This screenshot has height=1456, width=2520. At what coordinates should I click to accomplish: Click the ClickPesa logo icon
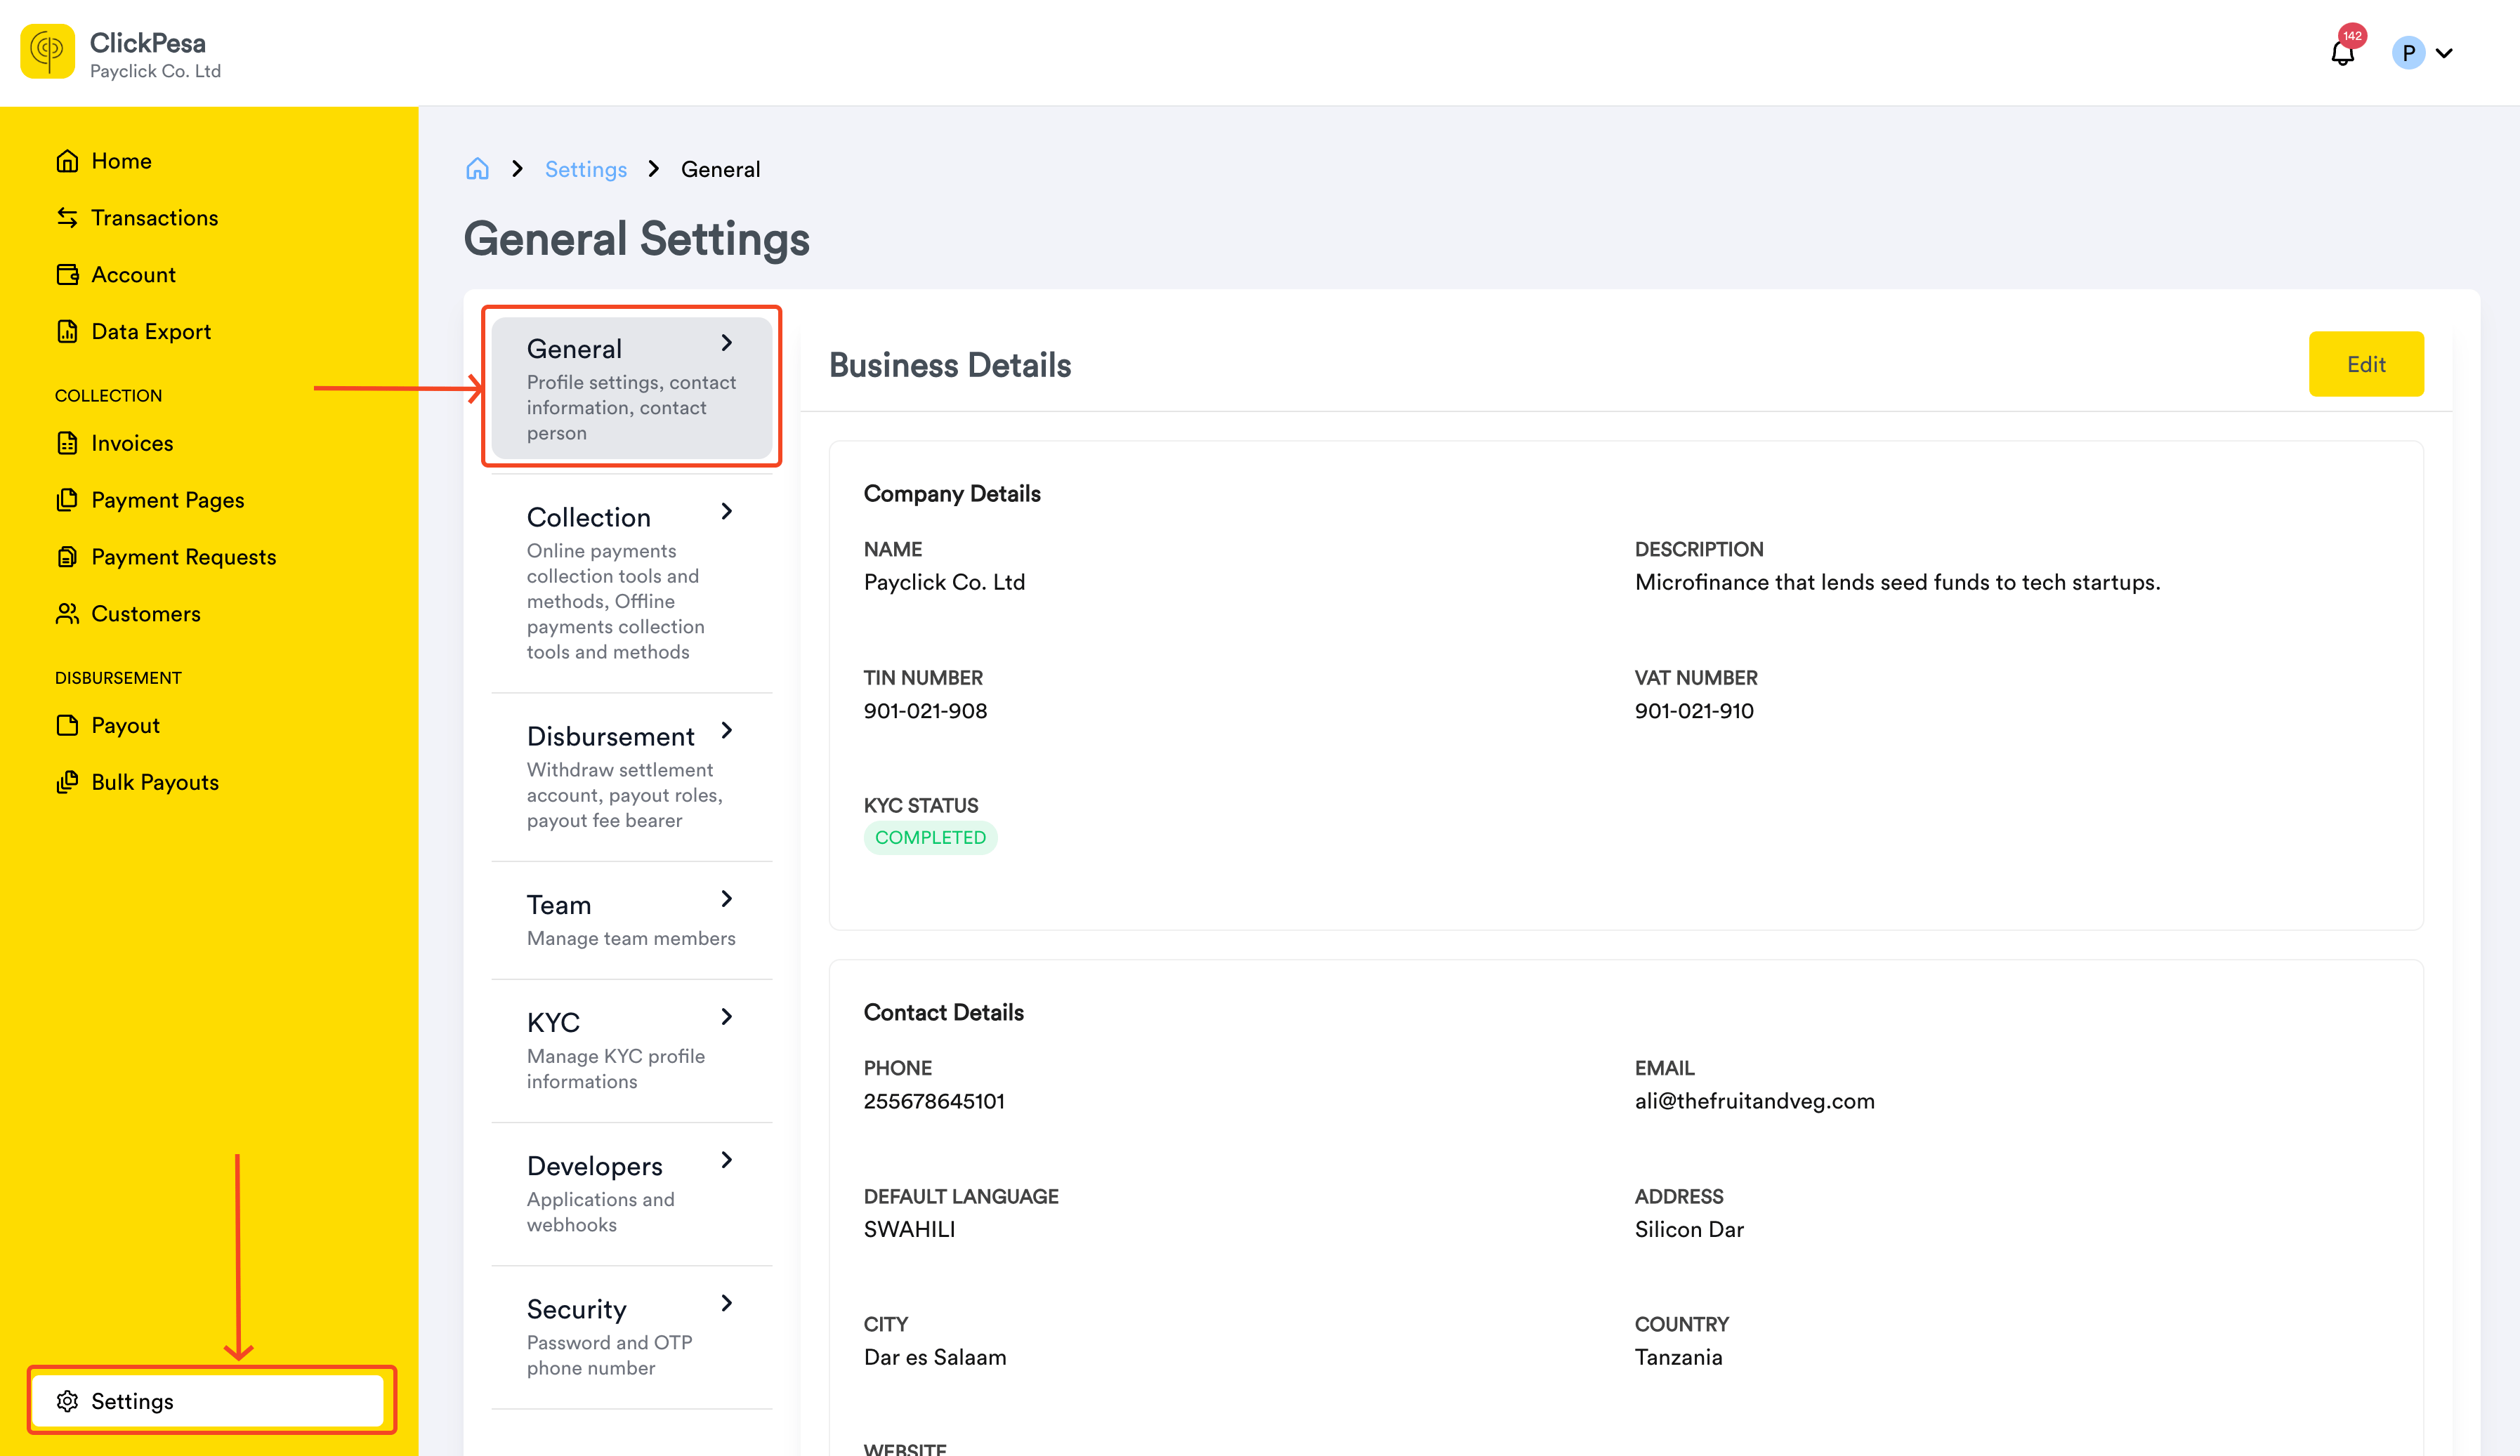[47, 51]
